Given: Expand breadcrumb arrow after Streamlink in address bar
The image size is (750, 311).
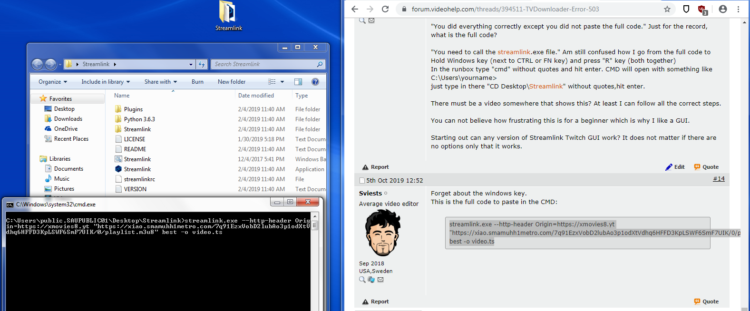Looking at the screenshot, I should [115, 64].
